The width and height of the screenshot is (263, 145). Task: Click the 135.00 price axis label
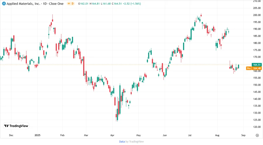coord(257,106)
